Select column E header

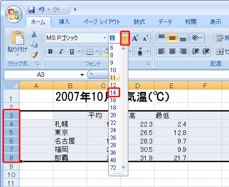tap(171, 85)
